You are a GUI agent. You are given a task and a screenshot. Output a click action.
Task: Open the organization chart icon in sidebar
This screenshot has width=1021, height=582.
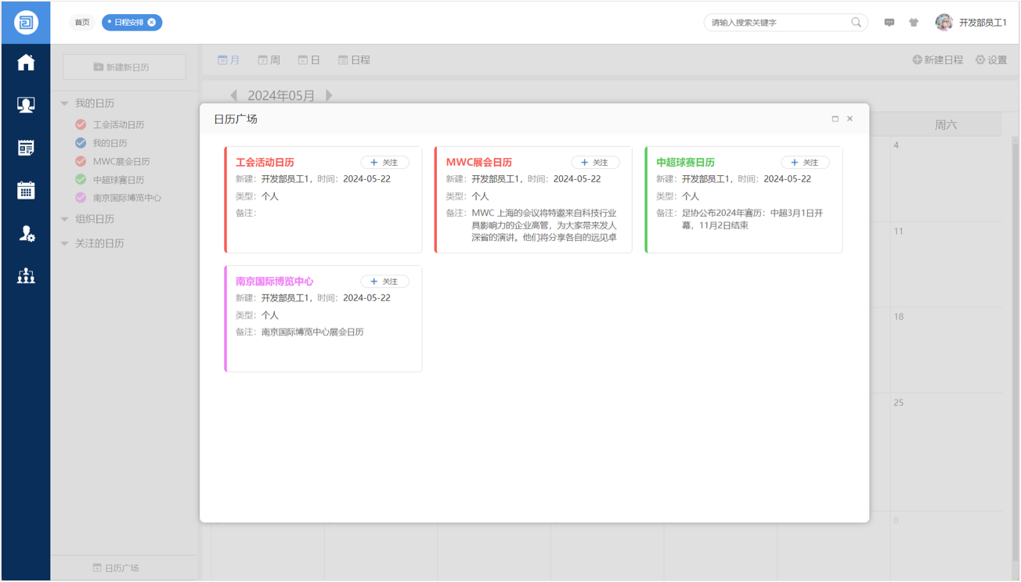point(26,275)
